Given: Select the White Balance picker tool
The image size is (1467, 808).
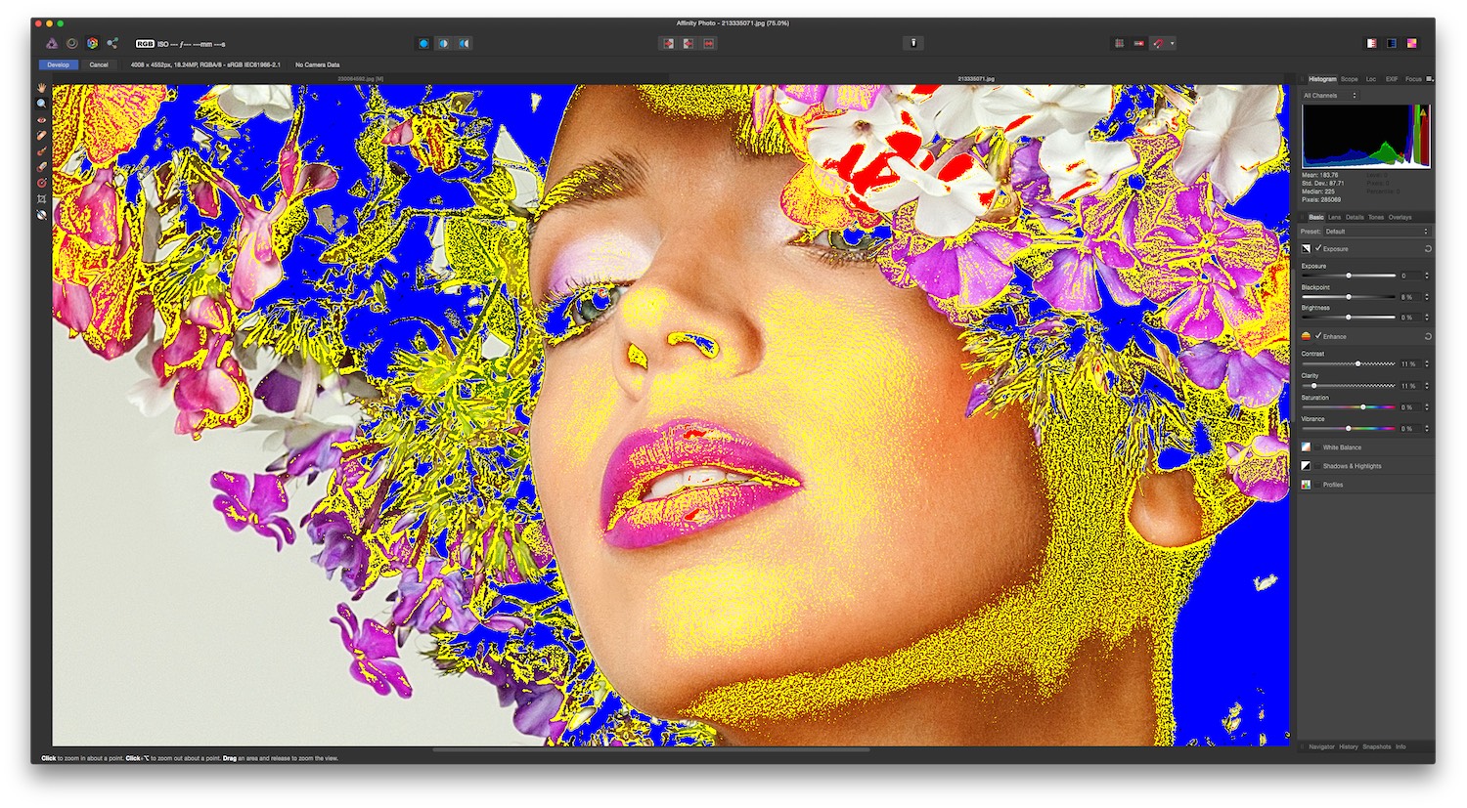Looking at the screenshot, I should click(42, 214).
